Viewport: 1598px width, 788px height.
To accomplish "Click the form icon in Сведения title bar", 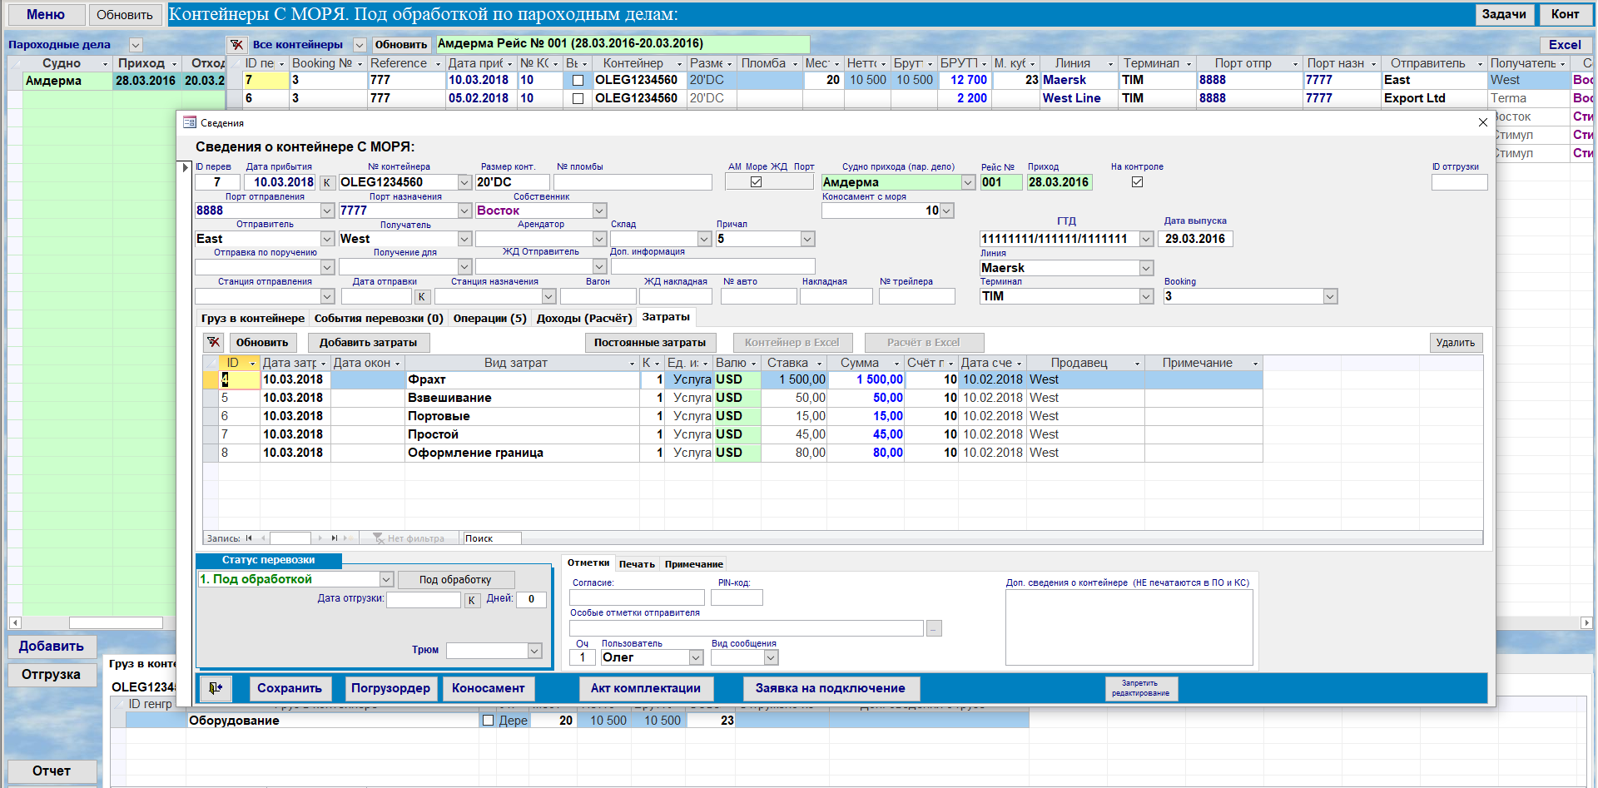I will click(x=189, y=122).
